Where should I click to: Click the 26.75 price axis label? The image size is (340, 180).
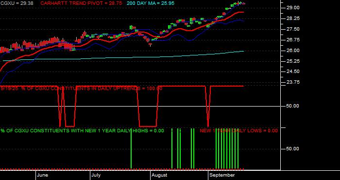293,40
